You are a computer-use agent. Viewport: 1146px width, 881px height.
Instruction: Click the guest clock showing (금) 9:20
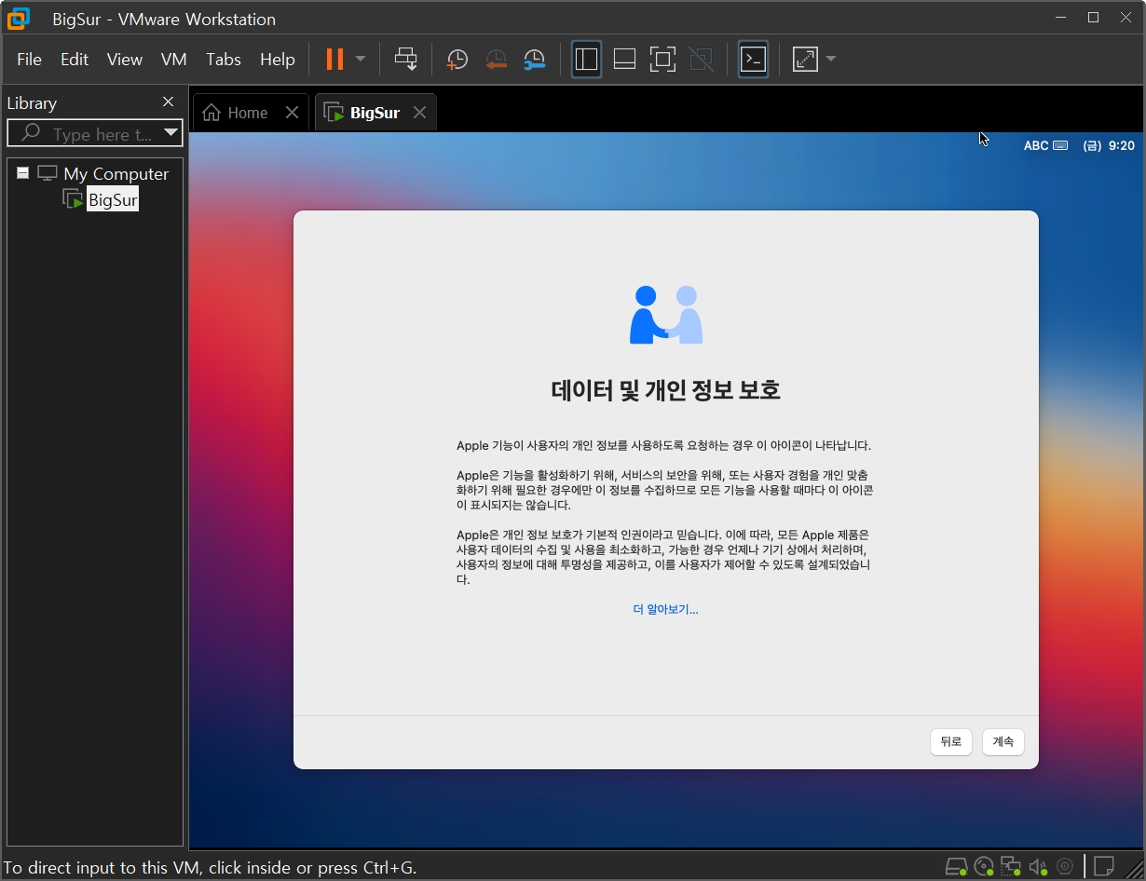(1109, 145)
